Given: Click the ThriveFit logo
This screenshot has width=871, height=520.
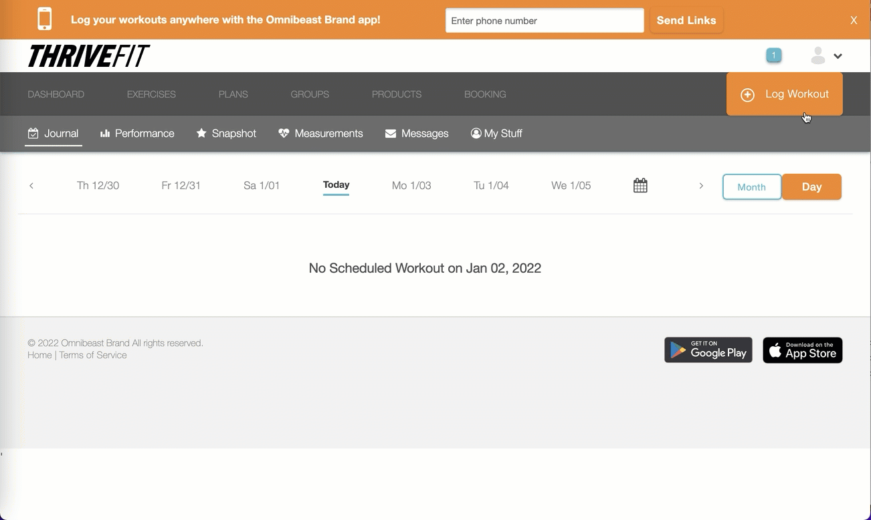Looking at the screenshot, I should [88, 57].
